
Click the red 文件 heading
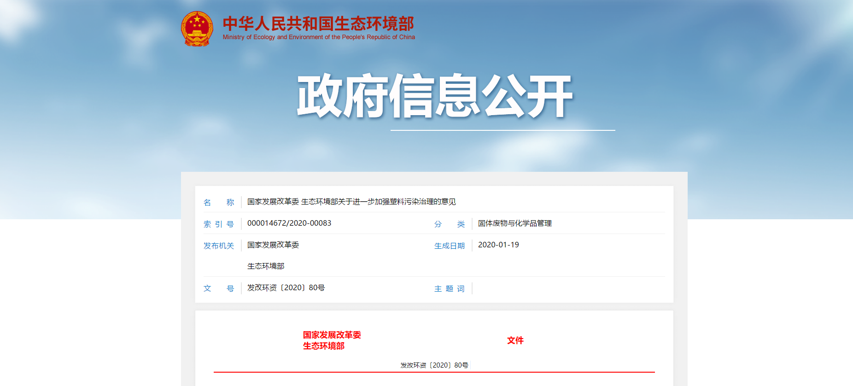click(515, 340)
